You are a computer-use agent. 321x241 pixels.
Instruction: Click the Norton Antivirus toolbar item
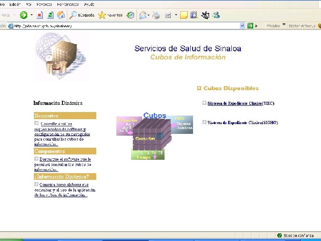click(x=302, y=26)
